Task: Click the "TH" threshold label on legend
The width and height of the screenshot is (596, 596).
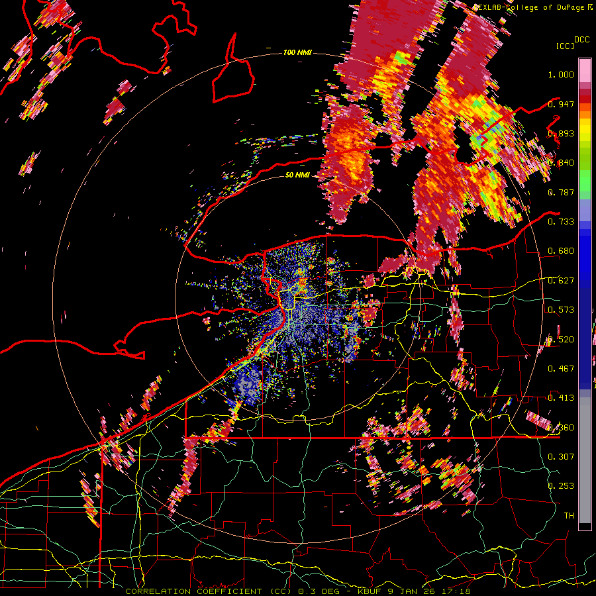Action: (x=569, y=516)
